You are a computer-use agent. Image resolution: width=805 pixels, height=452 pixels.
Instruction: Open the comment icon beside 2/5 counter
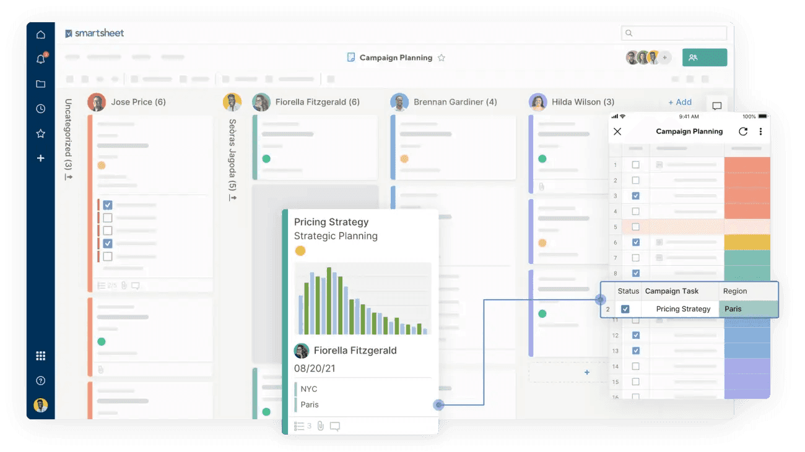136,286
